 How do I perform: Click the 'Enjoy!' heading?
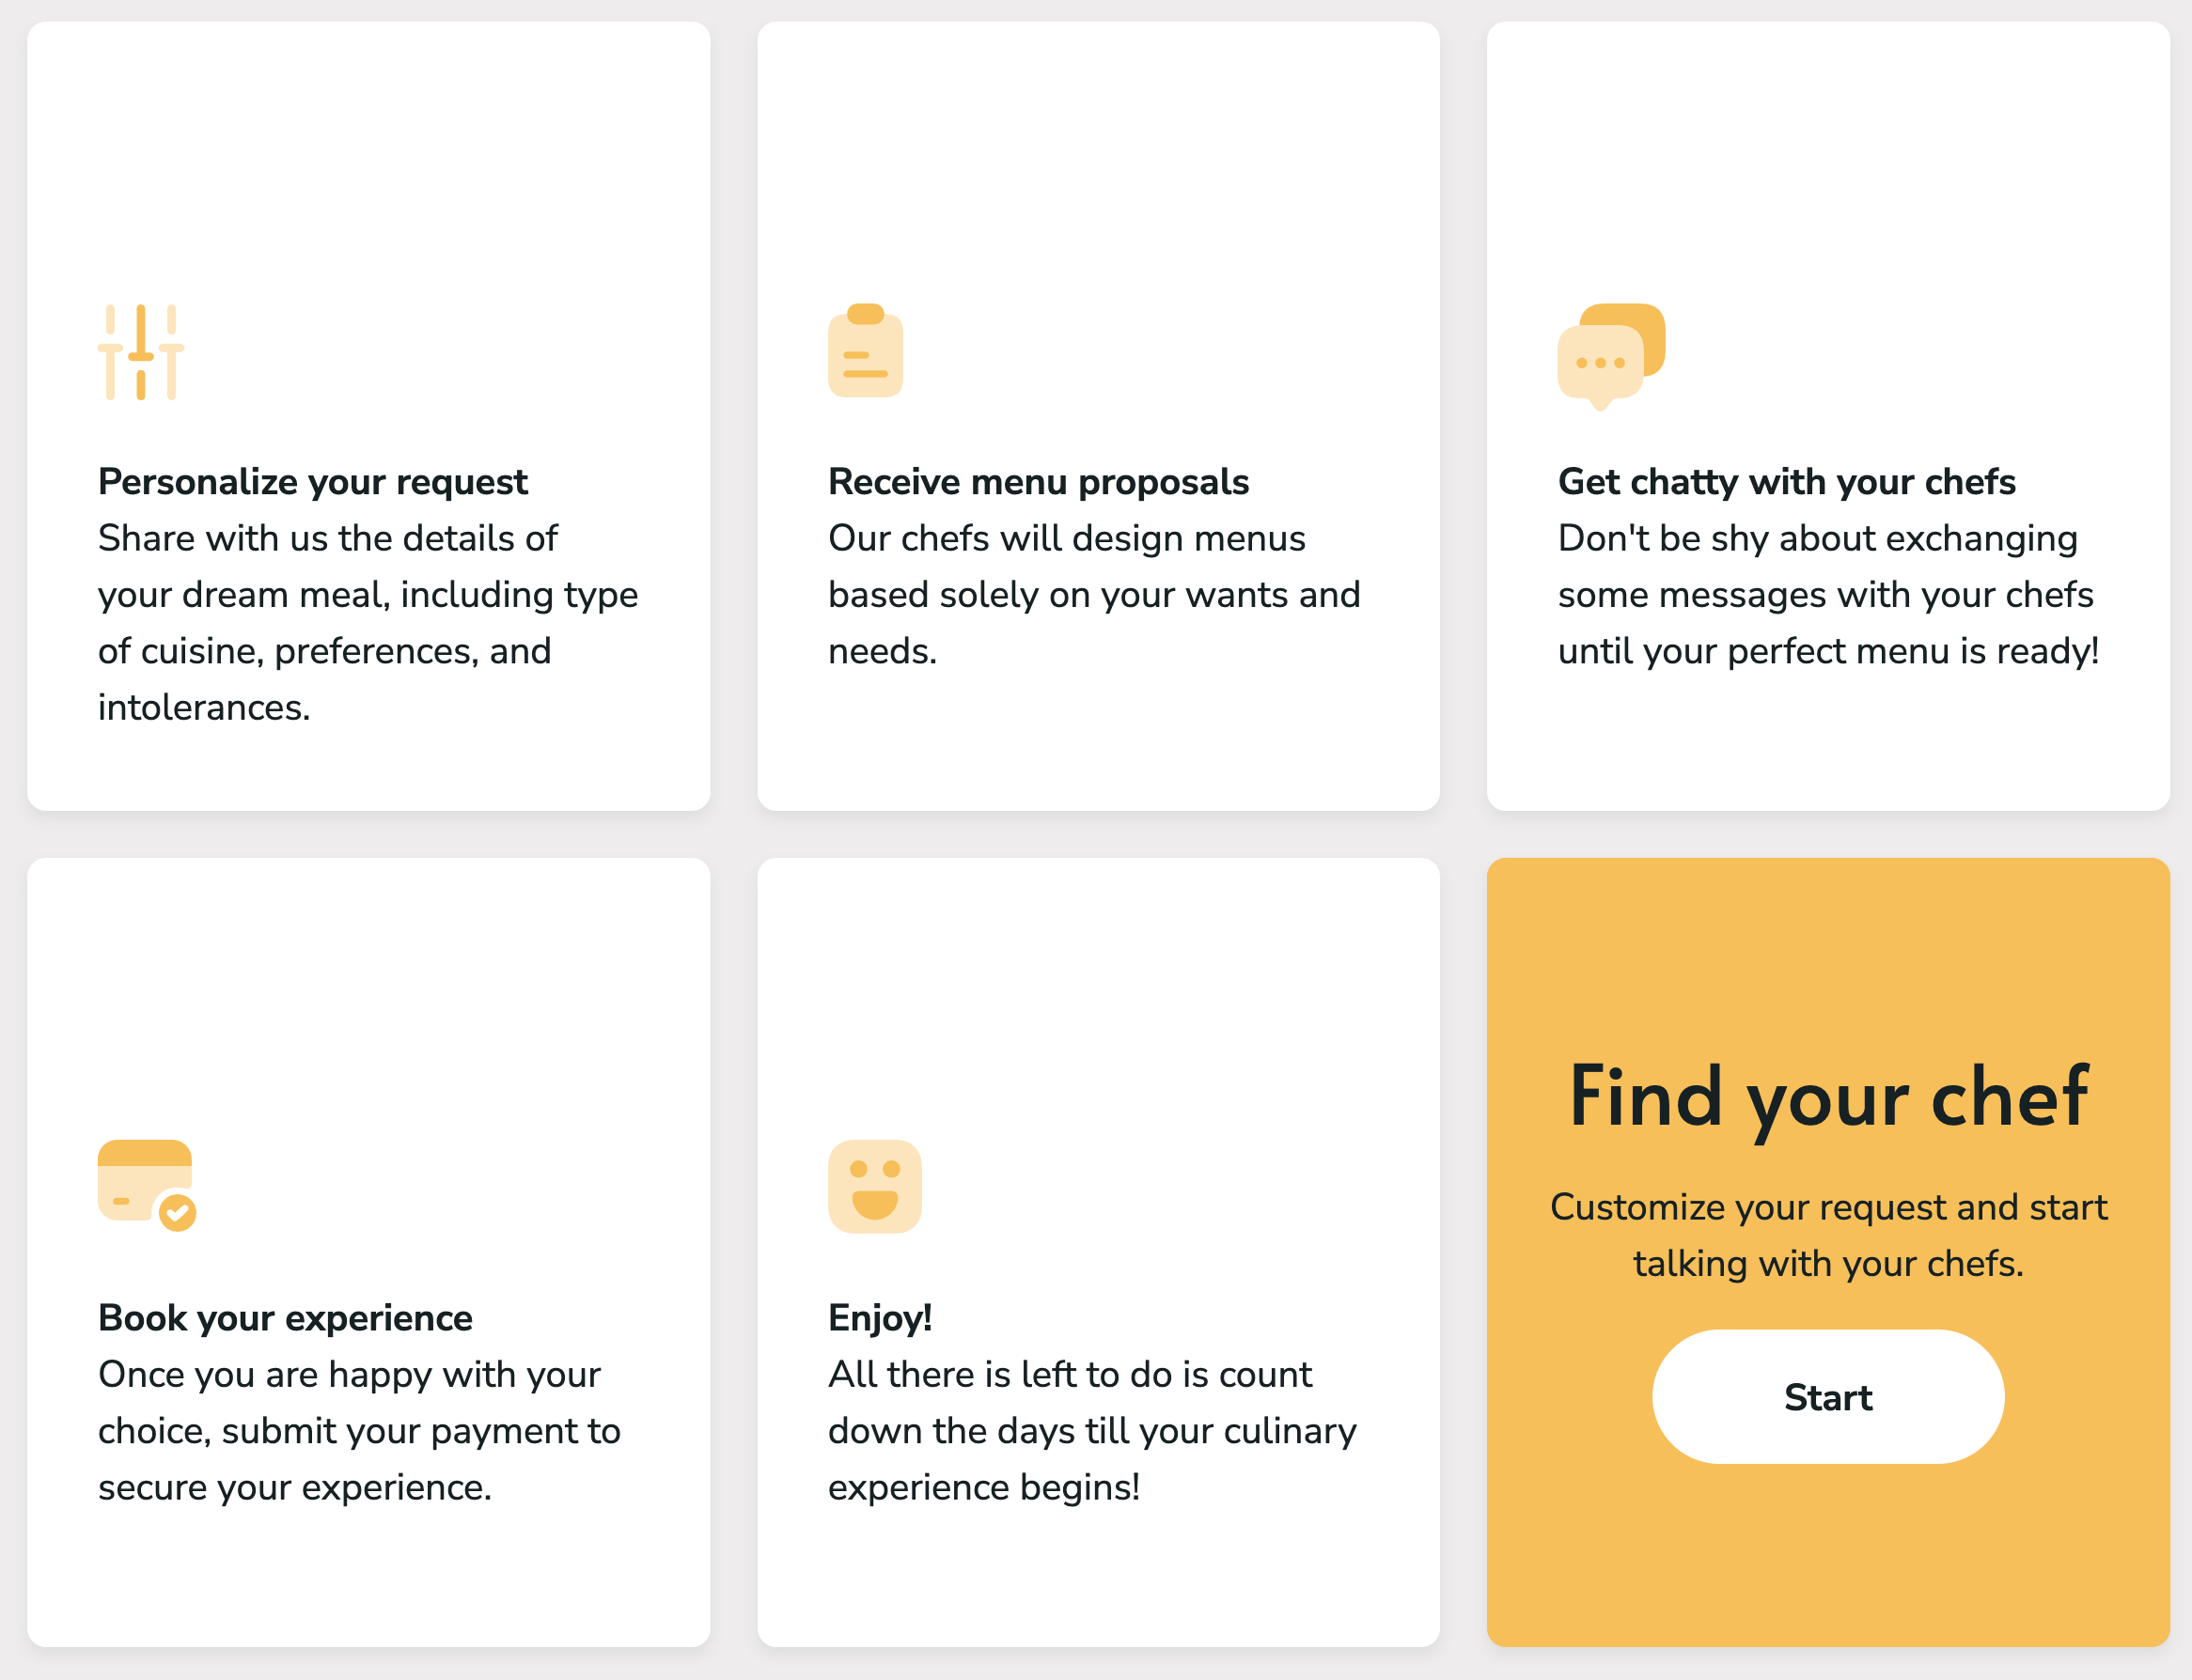pyautogui.click(x=881, y=1318)
